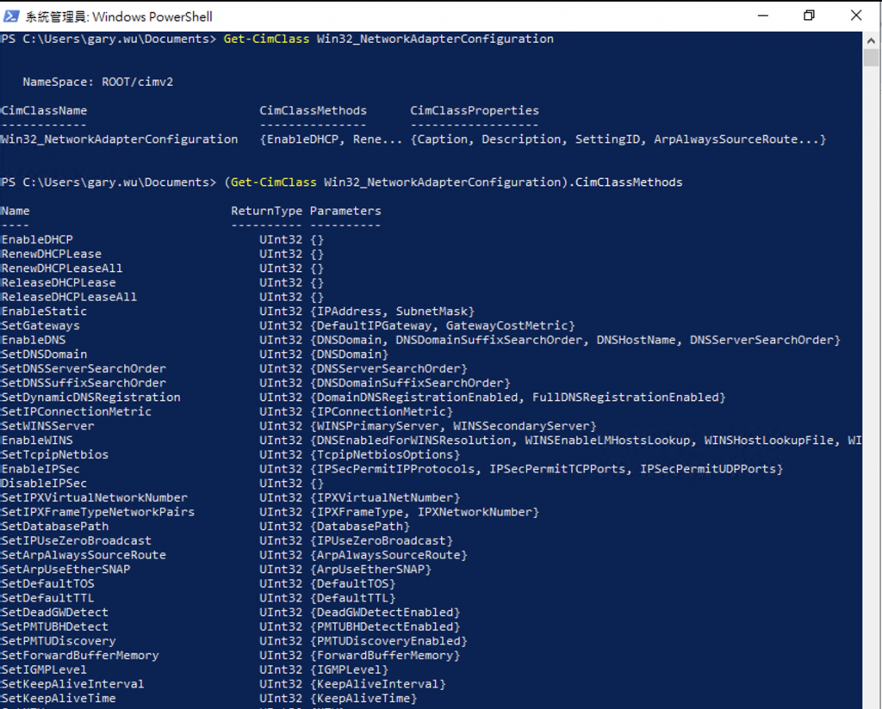Click the CimClassMethods column header
Viewport: 882px width, 709px height.
[313, 111]
